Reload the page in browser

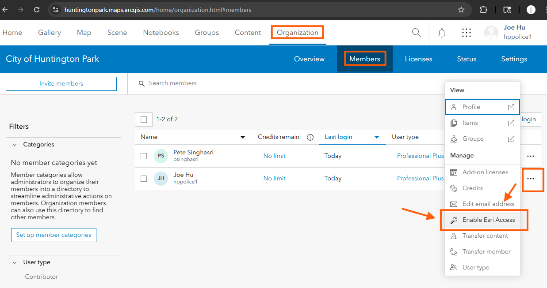[x=37, y=10]
